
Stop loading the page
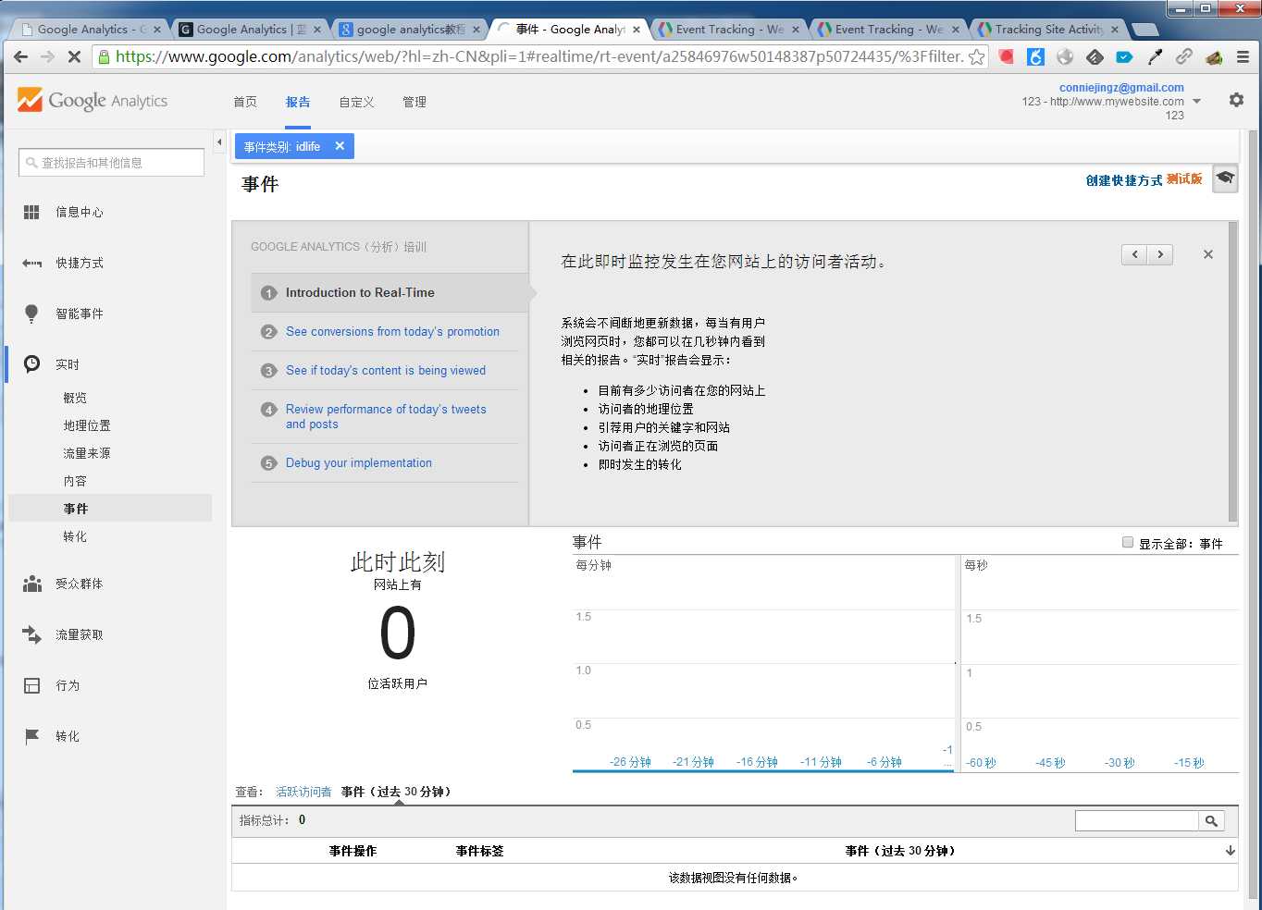(x=74, y=57)
